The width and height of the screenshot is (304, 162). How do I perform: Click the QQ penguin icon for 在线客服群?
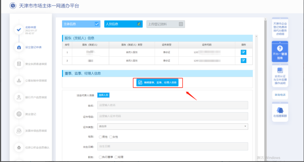280,110
